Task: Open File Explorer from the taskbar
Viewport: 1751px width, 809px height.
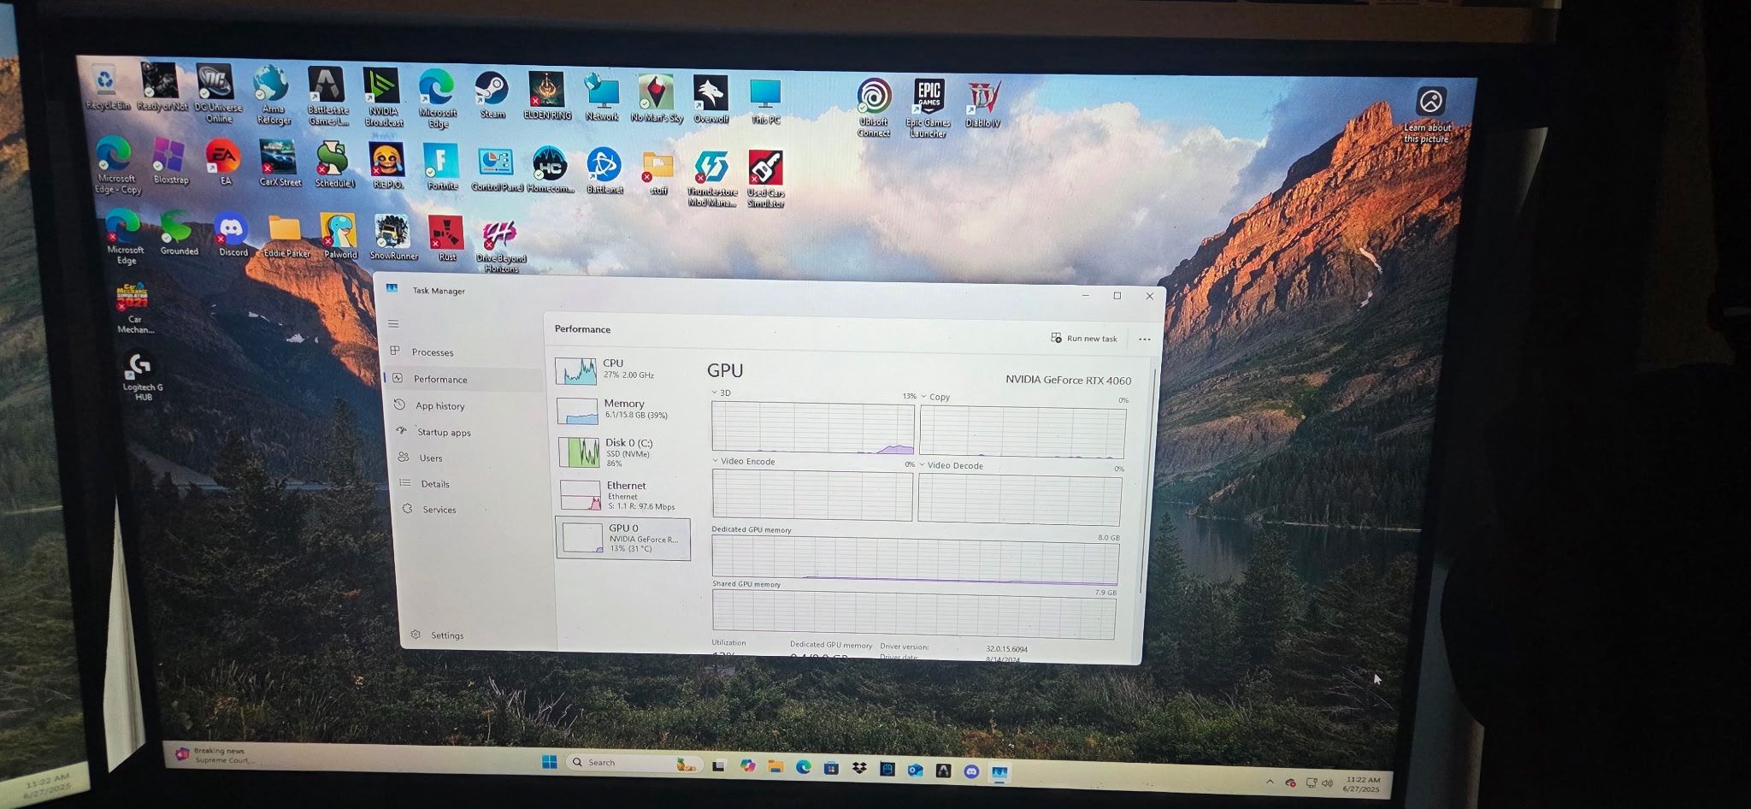Action: coord(775,766)
